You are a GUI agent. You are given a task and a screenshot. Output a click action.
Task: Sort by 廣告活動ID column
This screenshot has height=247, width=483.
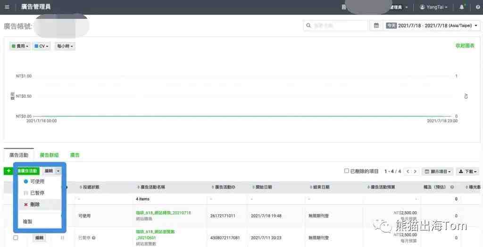[223, 187]
